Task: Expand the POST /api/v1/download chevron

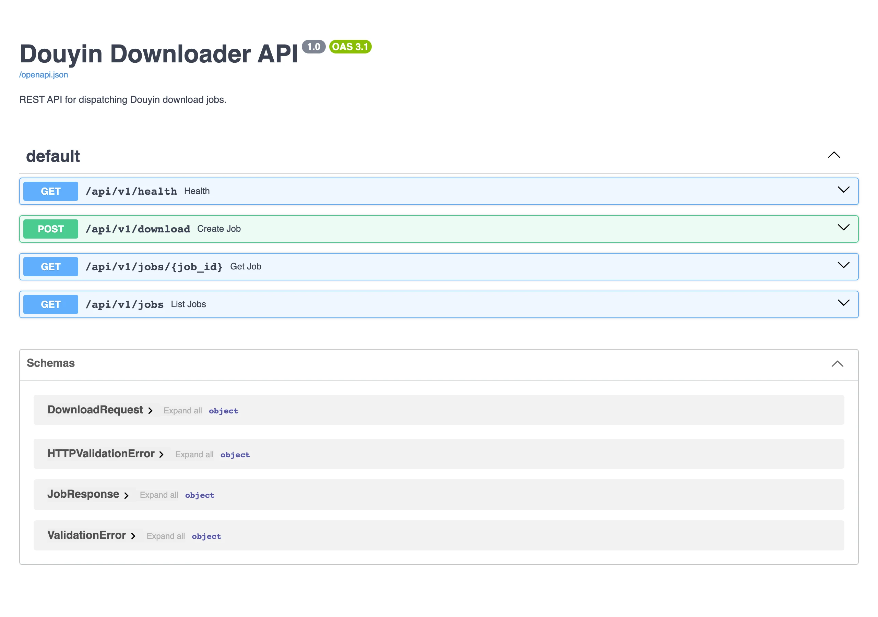Action: (x=844, y=228)
